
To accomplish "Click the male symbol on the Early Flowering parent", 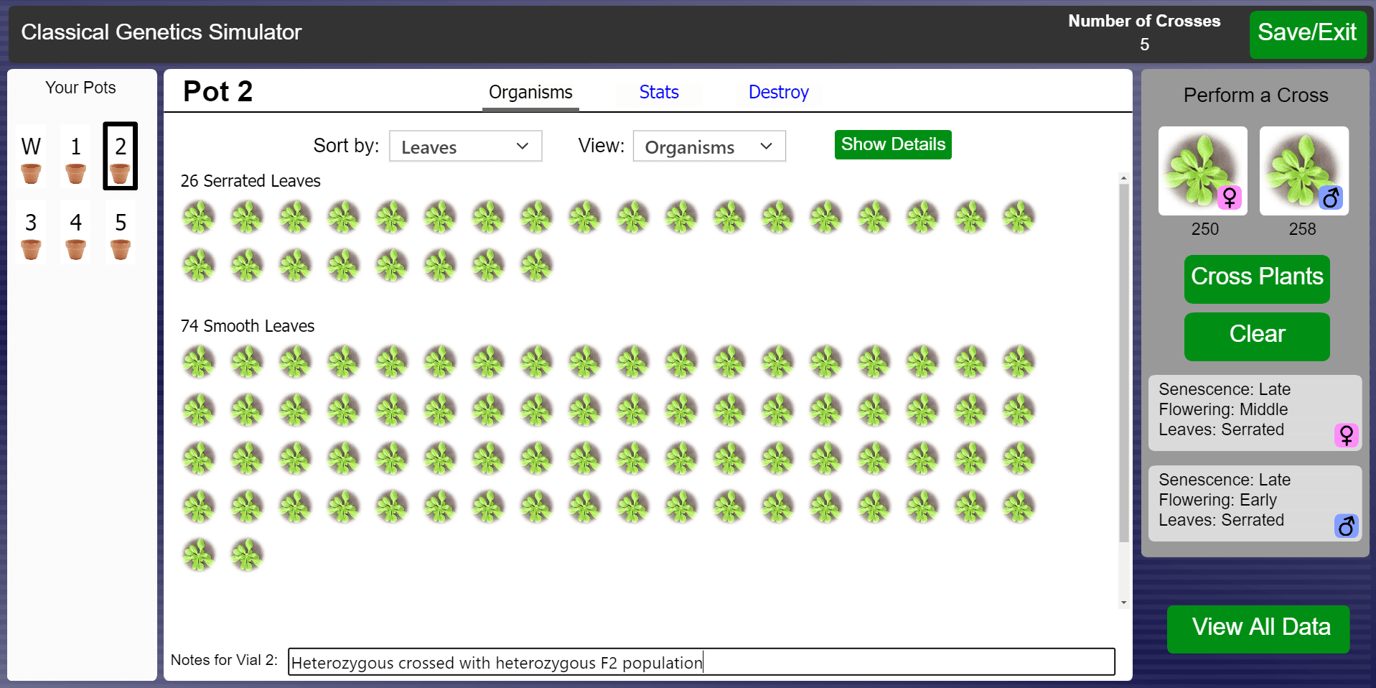I will tap(1346, 526).
